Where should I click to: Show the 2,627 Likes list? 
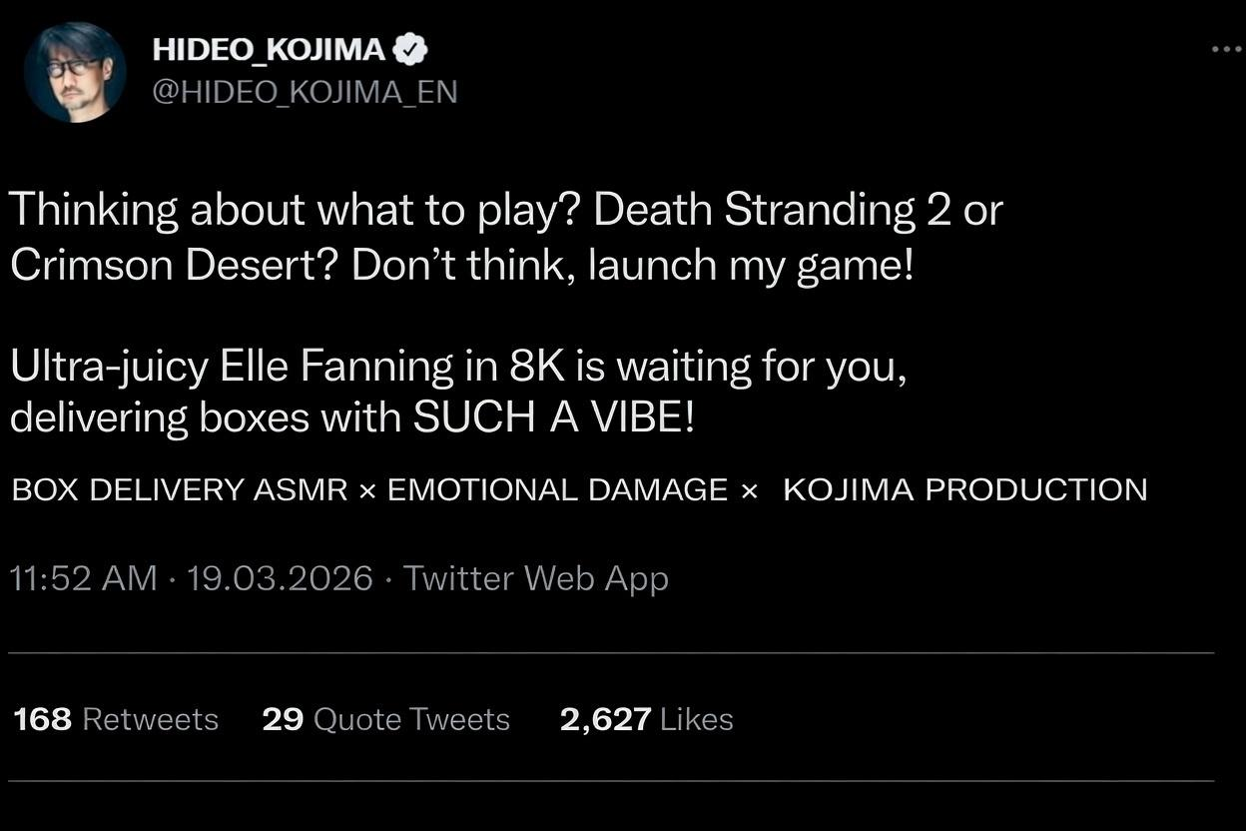coord(646,719)
